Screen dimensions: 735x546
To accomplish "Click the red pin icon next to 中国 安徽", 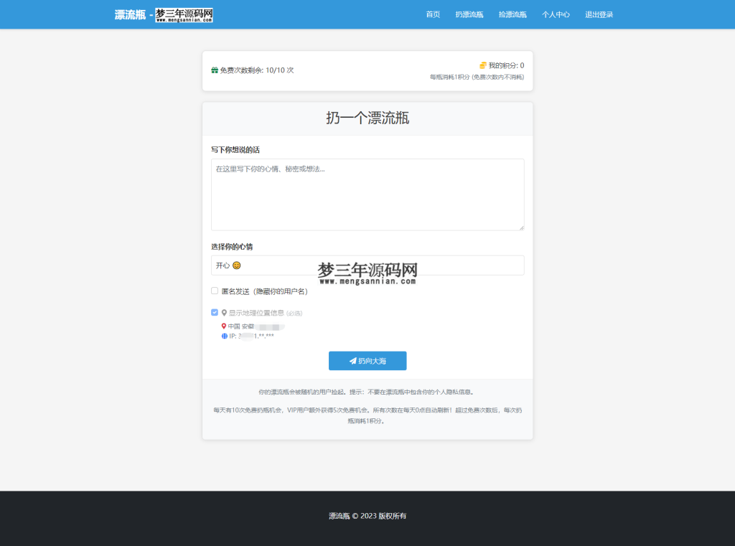I will point(223,325).
